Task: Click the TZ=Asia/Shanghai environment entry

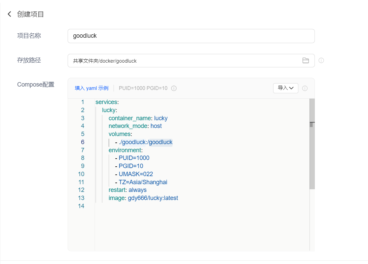Action: (x=143, y=182)
